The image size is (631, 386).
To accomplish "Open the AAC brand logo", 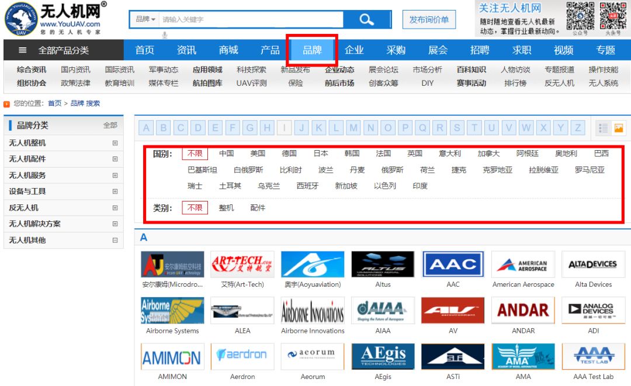I will tap(453, 265).
